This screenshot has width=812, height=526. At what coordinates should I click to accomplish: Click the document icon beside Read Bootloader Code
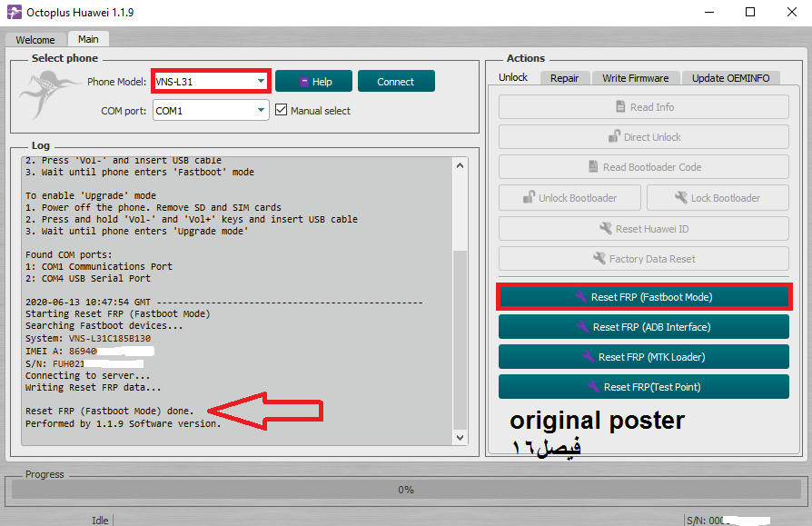pos(593,167)
